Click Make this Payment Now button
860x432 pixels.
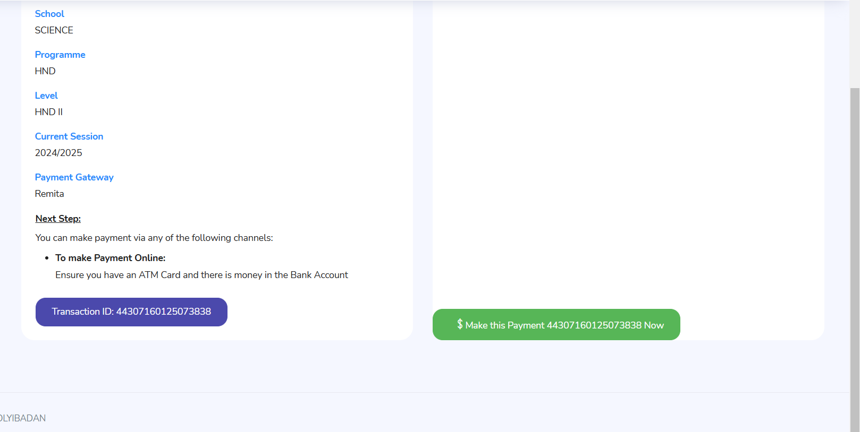pyautogui.click(x=557, y=325)
